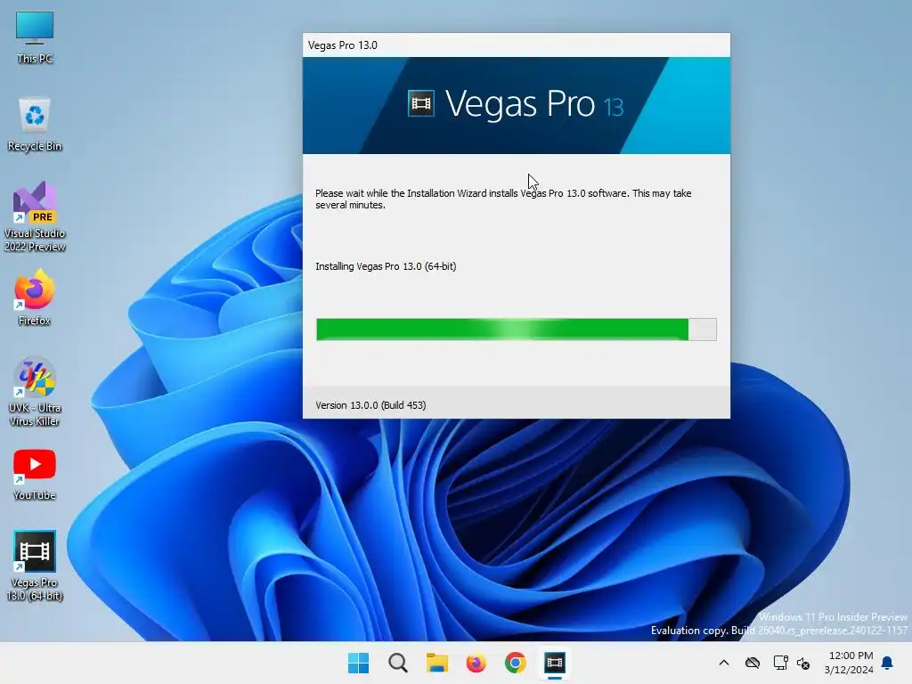The image size is (912, 684).
Task: Click the Vegas Pro 13.0 window title bar
Action: (516, 45)
